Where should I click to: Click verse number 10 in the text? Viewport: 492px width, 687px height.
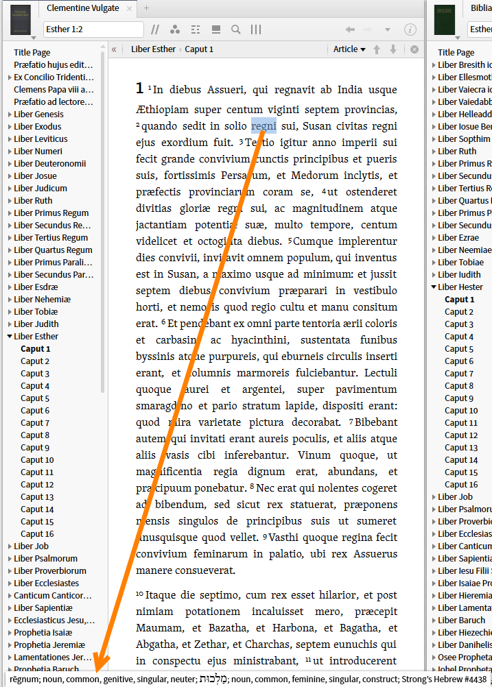click(139, 594)
